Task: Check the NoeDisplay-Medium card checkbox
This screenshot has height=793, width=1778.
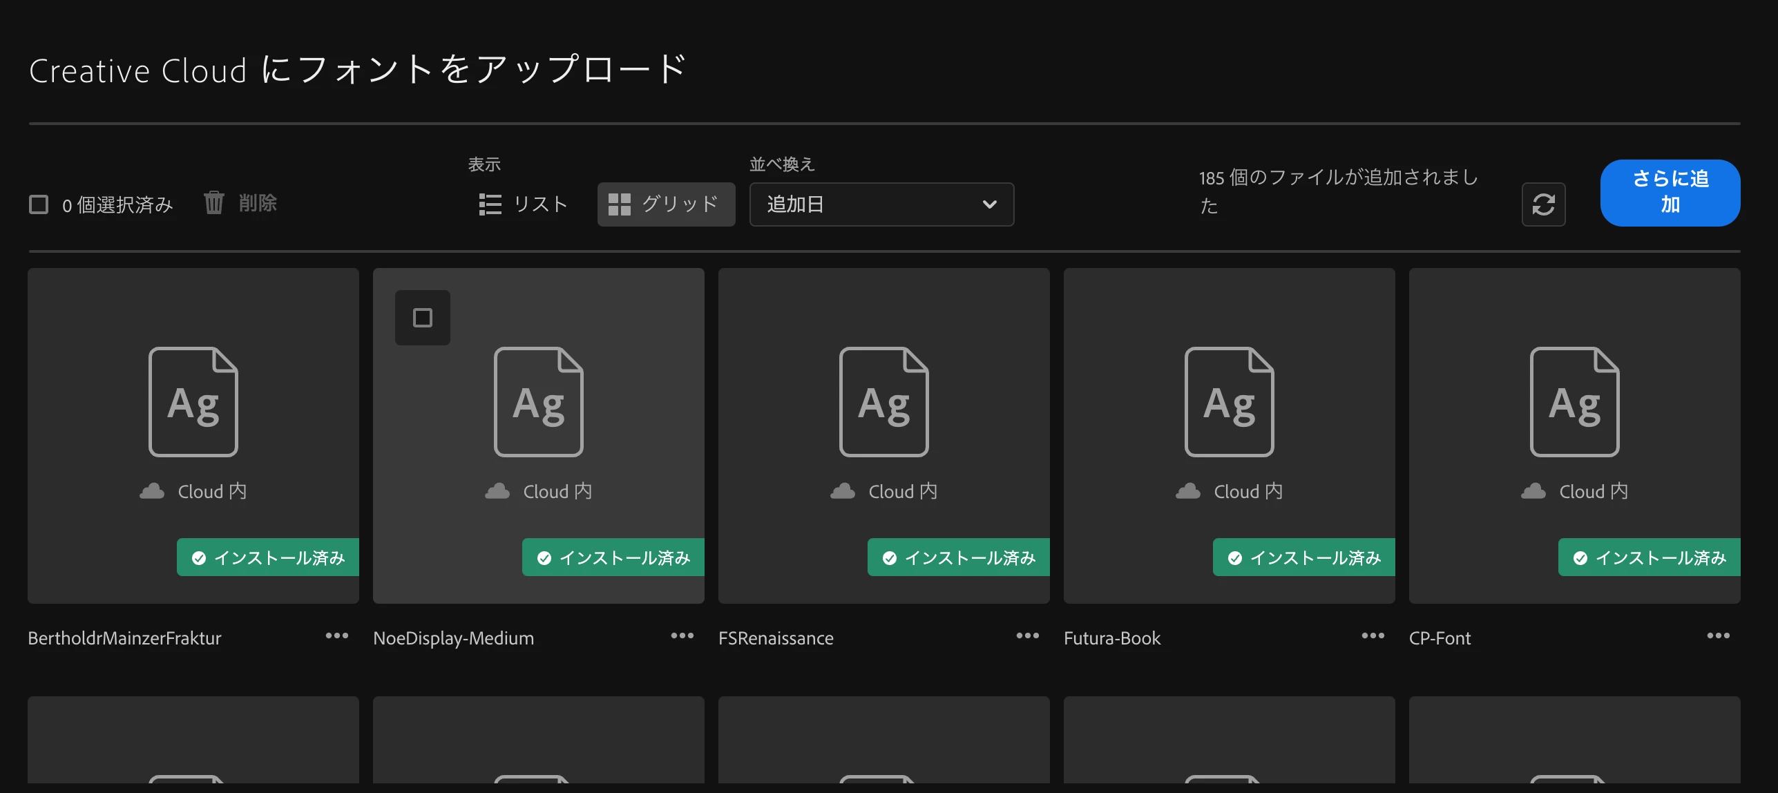Action: (423, 318)
